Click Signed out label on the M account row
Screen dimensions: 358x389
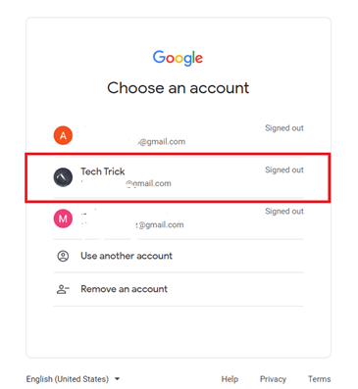[x=284, y=212]
